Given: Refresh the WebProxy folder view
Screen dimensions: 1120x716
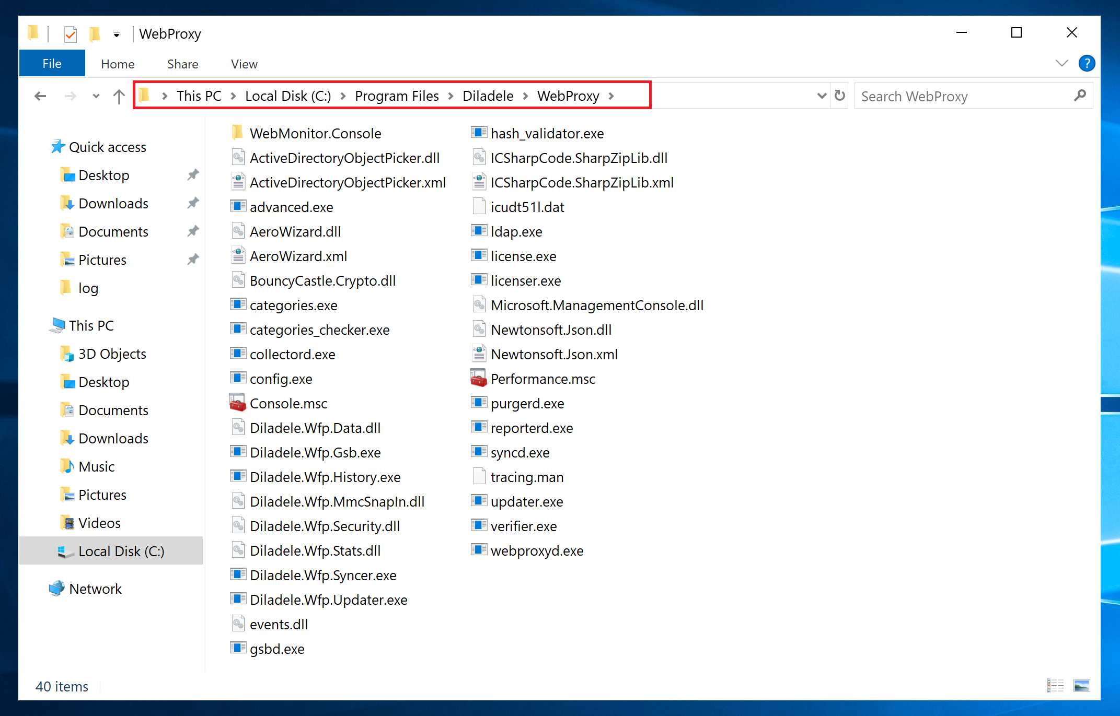Looking at the screenshot, I should click(x=840, y=96).
